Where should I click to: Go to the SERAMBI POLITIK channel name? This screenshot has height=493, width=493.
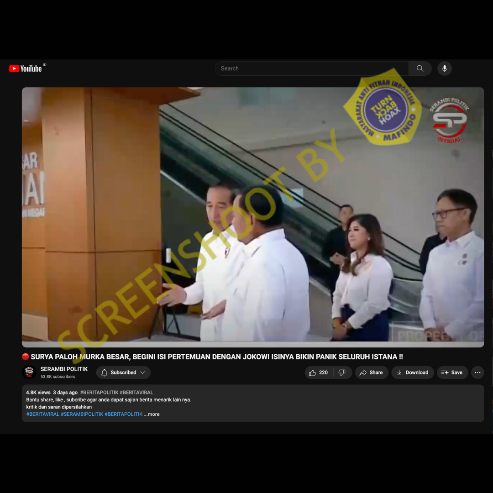64,369
